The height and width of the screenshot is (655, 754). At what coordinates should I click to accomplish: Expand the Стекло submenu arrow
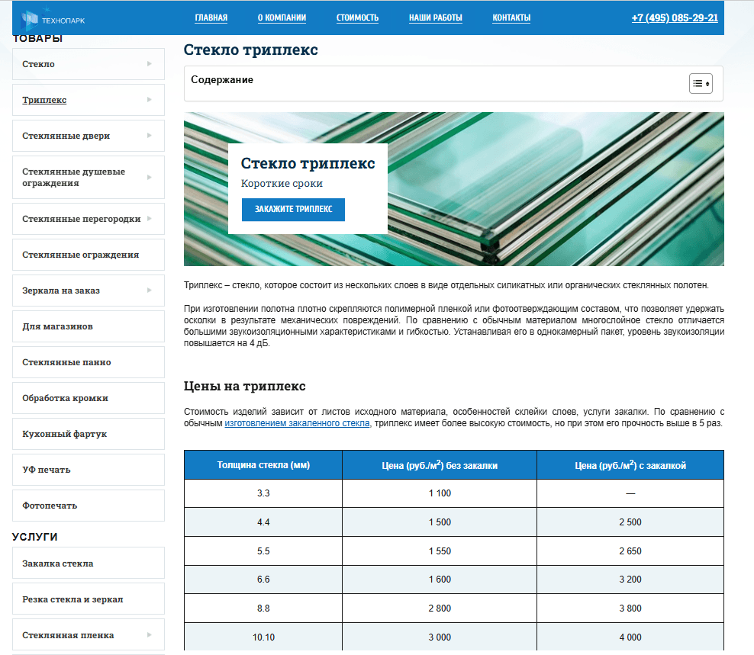coord(149,64)
